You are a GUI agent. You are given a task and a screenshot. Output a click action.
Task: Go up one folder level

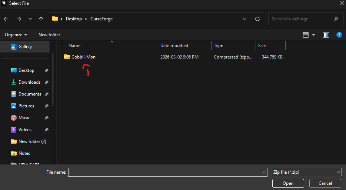pos(41,19)
